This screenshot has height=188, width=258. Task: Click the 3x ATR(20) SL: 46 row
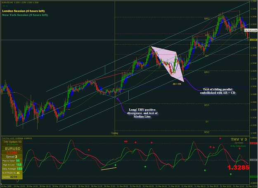pyautogui.click(x=12, y=173)
